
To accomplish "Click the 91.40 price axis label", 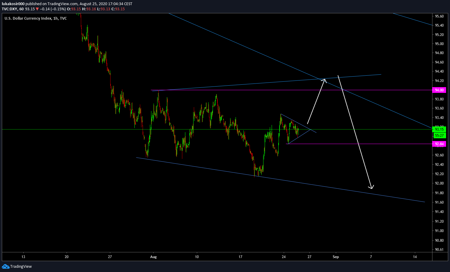I will pyautogui.click(x=439, y=212).
